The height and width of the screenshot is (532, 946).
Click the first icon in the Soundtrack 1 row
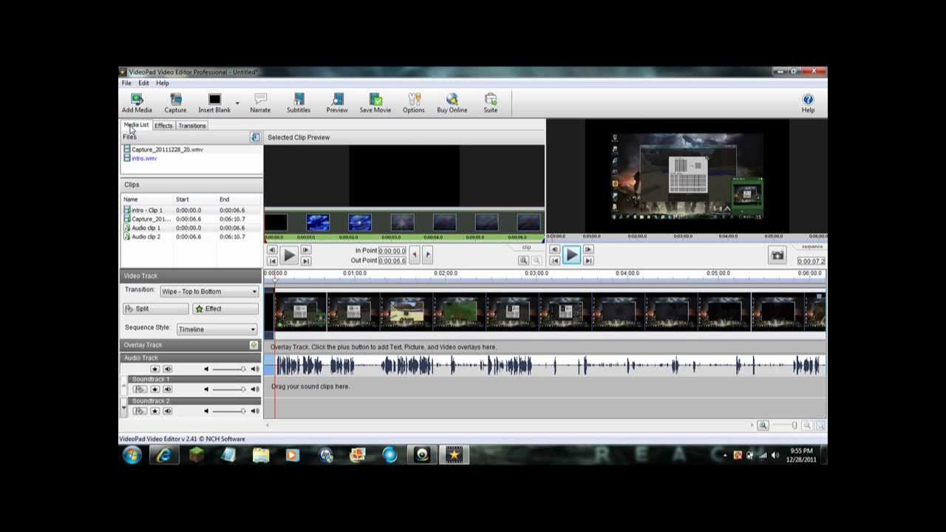pyautogui.click(x=139, y=389)
